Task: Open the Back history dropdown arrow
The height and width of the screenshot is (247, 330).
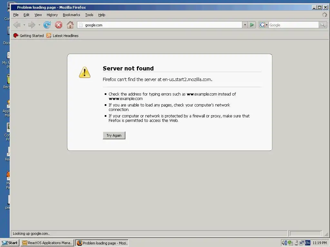Action: click(x=24, y=25)
